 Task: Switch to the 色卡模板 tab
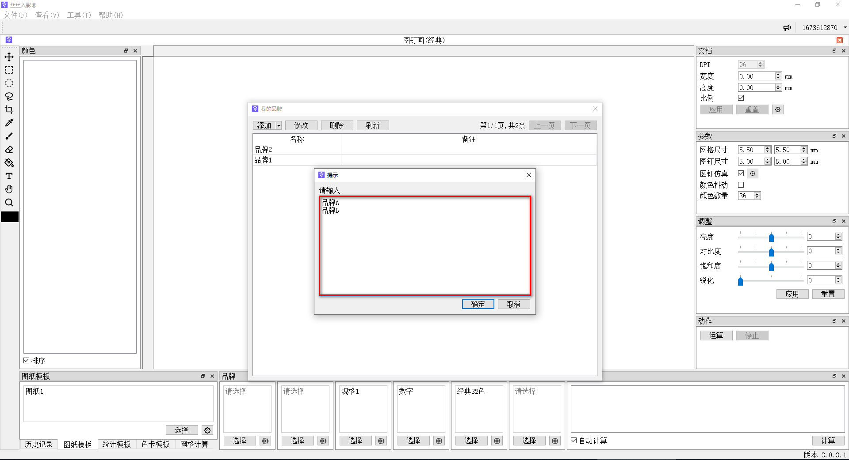(x=155, y=444)
